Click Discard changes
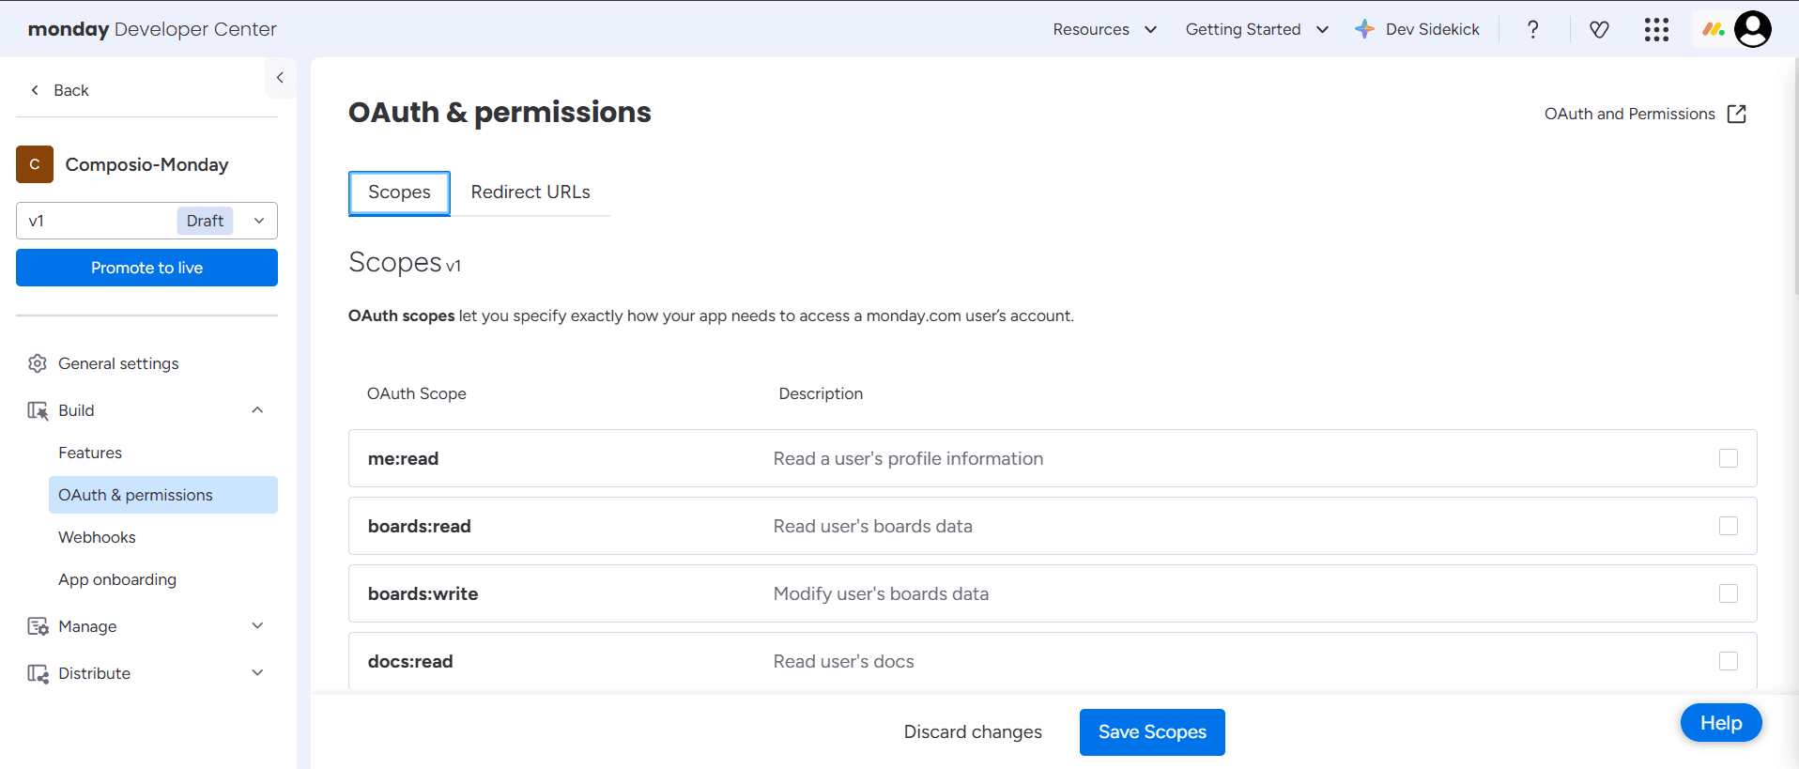This screenshot has width=1799, height=769. (973, 732)
